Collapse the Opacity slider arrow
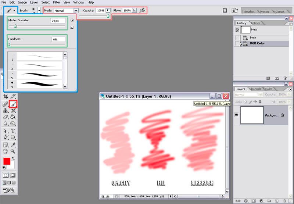Image resolution: width=294 pixels, height=204 pixels. coord(108,10)
